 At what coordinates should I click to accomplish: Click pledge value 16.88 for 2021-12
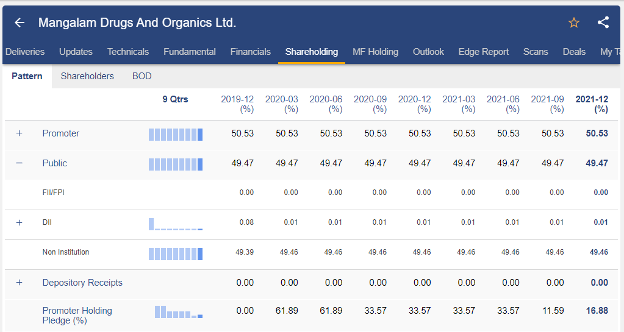pyautogui.click(x=597, y=311)
